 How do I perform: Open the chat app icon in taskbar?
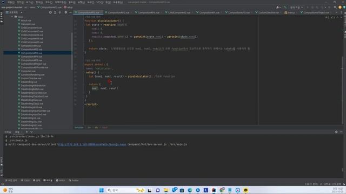click(x=158, y=190)
